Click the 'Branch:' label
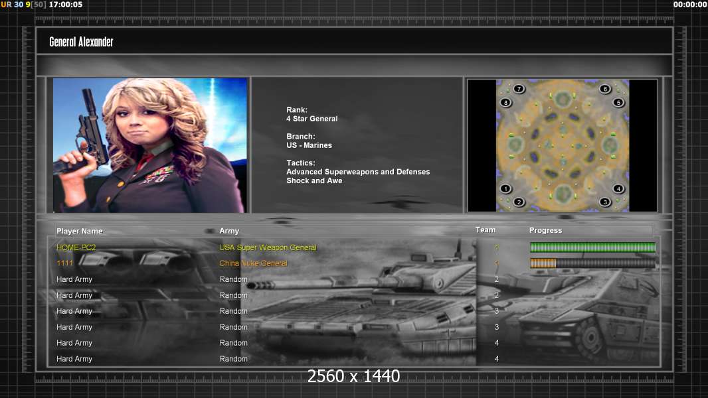This screenshot has width=708, height=398. (x=301, y=136)
